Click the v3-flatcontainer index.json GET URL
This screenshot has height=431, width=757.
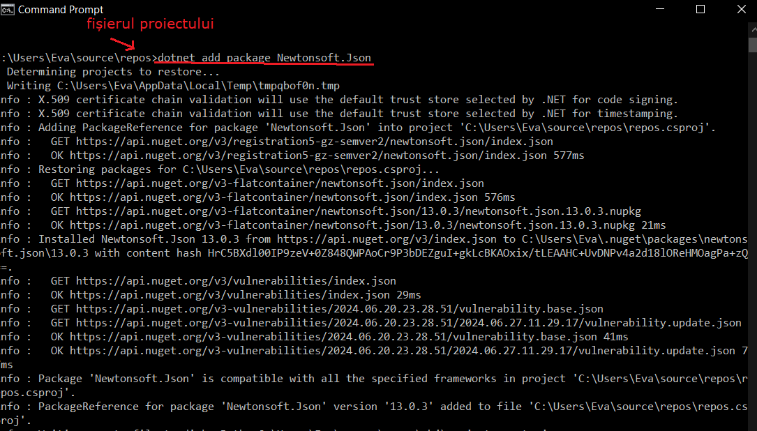[x=280, y=183]
